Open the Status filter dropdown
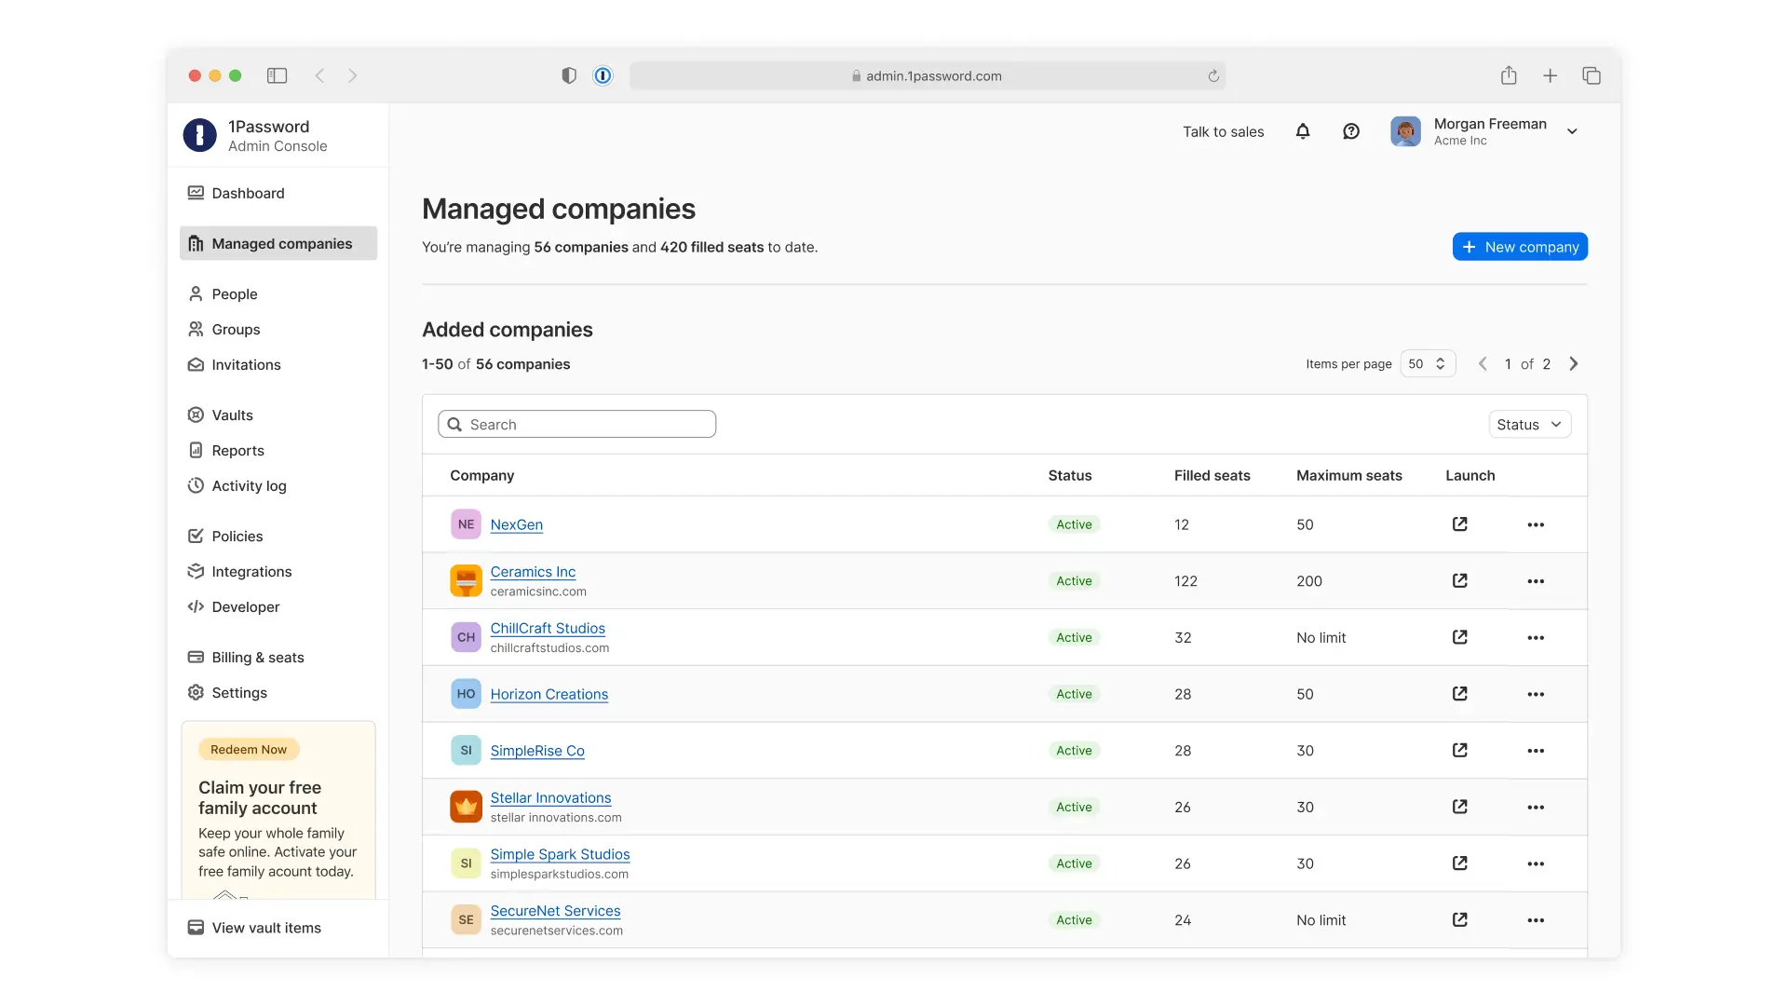1788x1006 pixels. 1529,425
